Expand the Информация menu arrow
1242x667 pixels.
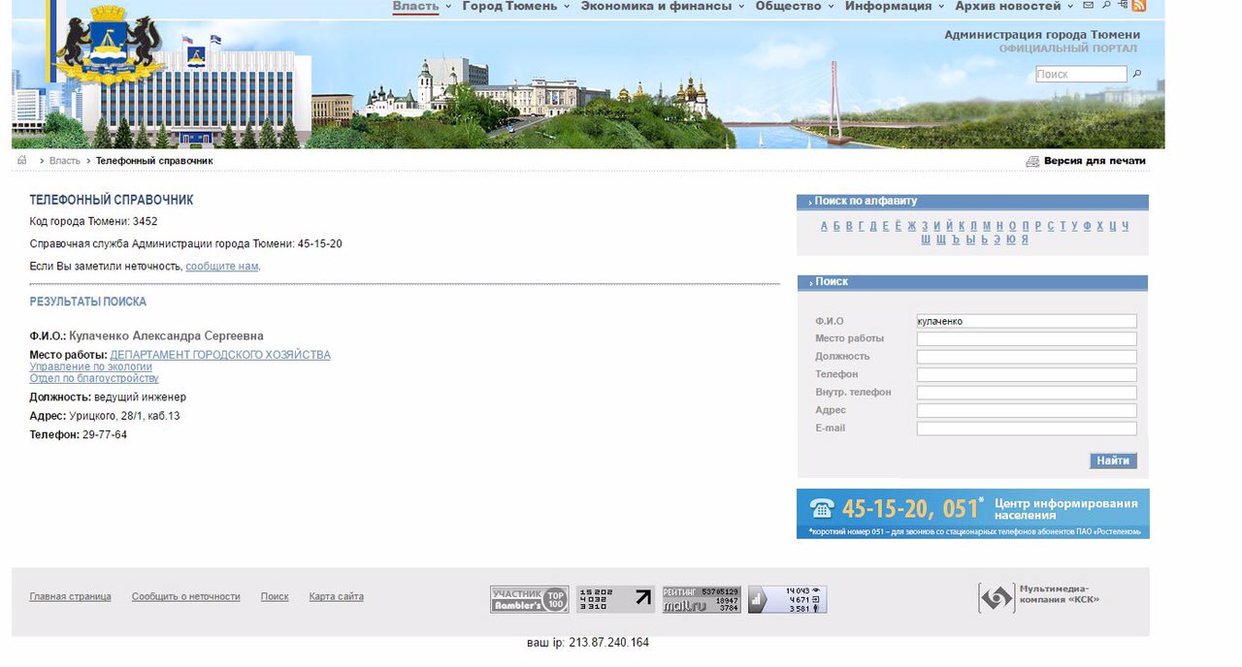(x=941, y=7)
